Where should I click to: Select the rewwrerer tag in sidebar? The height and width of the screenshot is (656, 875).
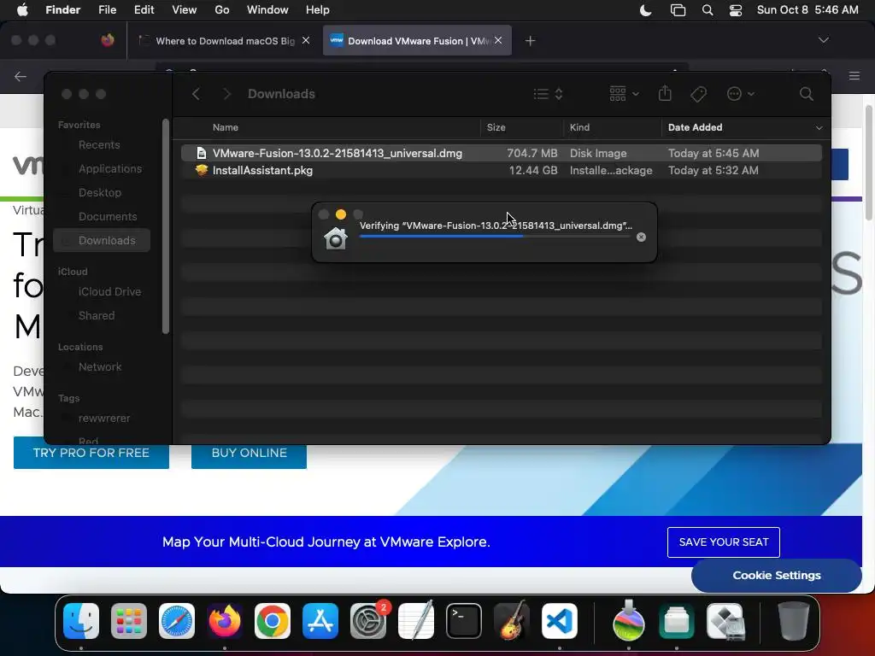pos(103,419)
